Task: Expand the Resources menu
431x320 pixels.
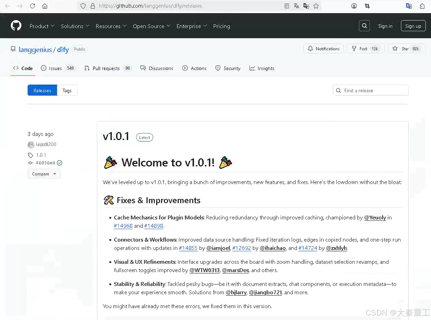Action: pos(111,26)
